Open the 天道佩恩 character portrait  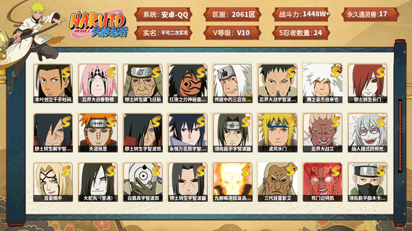coord(98,133)
